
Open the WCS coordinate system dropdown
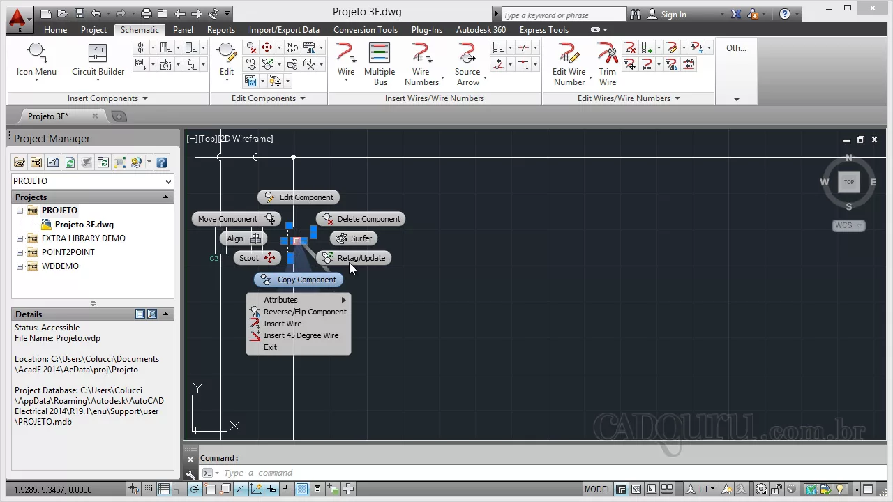pyautogui.click(x=849, y=225)
